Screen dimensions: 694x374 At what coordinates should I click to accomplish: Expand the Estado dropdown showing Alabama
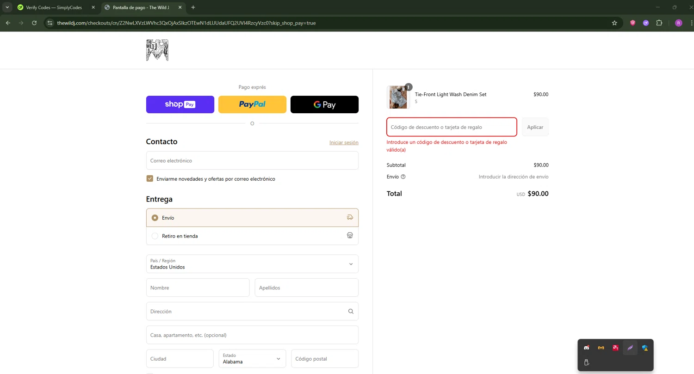click(252, 359)
